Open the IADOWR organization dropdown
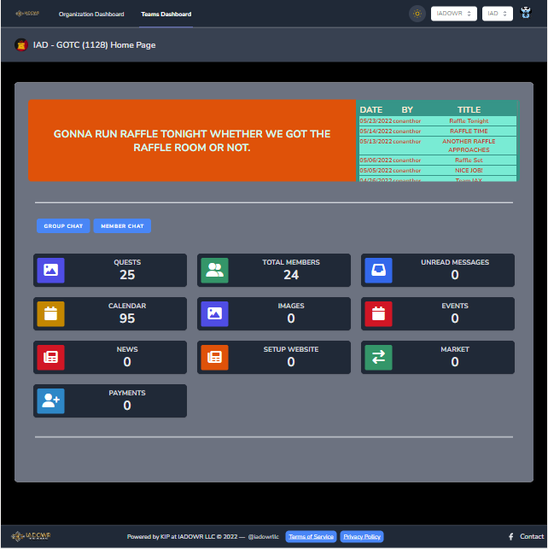The width and height of the screenshot is (548, 549). 453,14
